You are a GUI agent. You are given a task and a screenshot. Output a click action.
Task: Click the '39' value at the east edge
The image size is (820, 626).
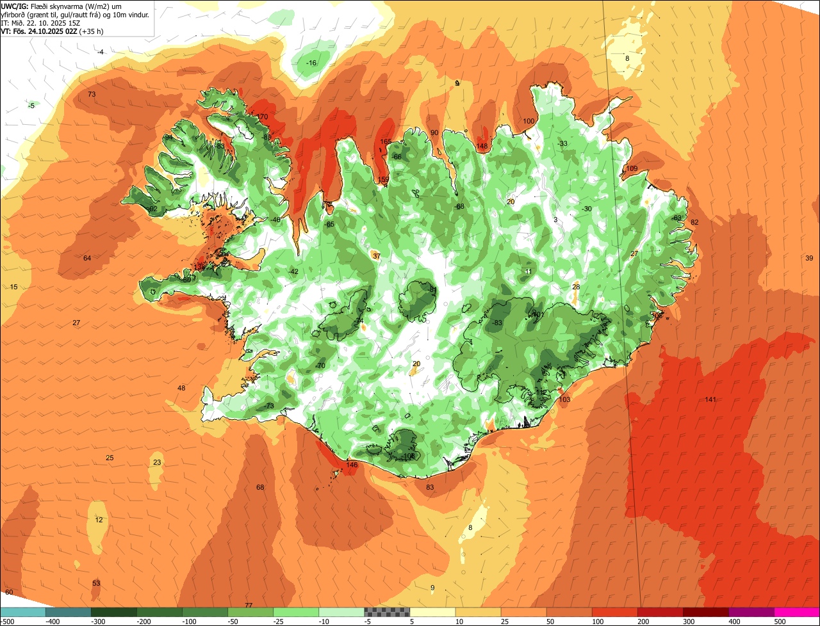[x=809, y=258]
